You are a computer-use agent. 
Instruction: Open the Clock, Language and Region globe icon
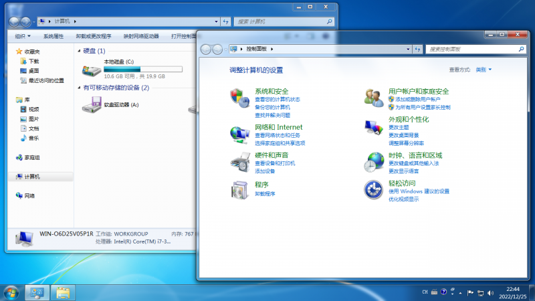(x=373, y=162)
